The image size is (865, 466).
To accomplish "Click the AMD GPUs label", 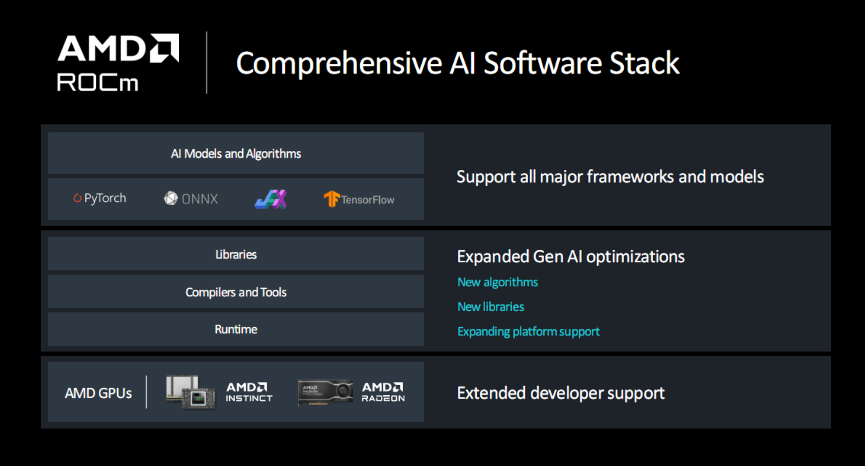I will (x=98, y=393).
